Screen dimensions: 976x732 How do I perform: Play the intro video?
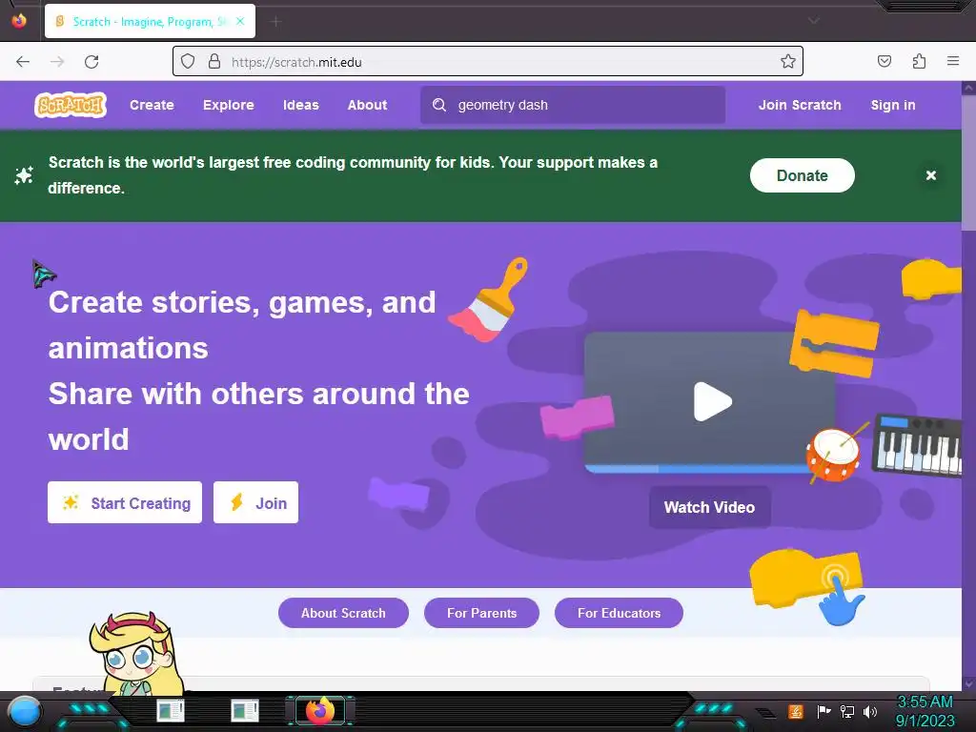pos(712,401)
